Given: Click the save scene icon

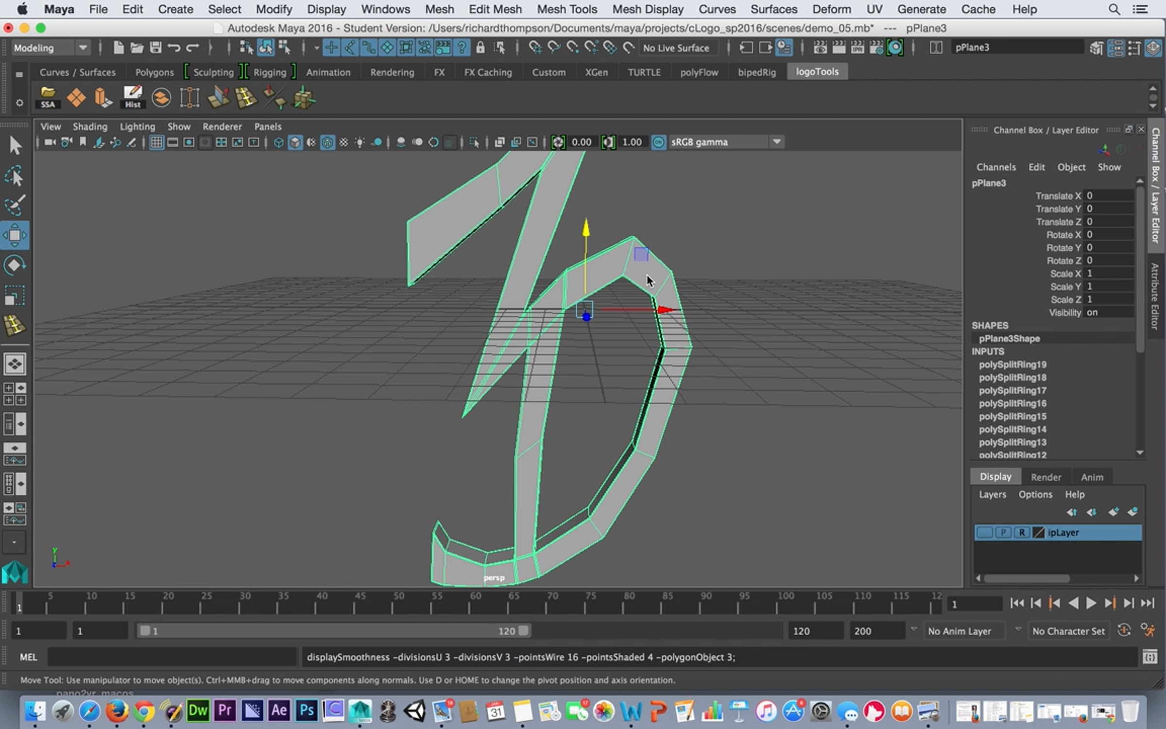Looking at the screenshot, I should (x=155, y=48).
